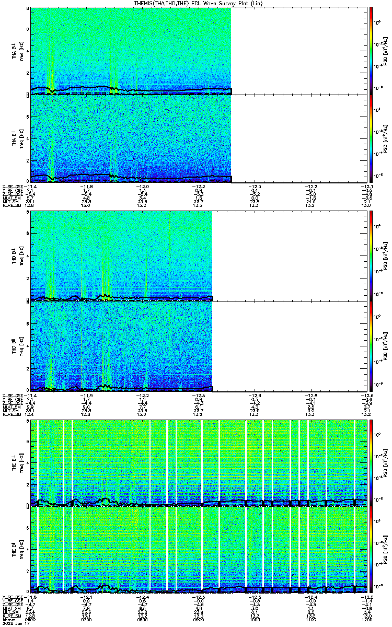Click the THD B-parallel spectrogram panel

point(198,345)
